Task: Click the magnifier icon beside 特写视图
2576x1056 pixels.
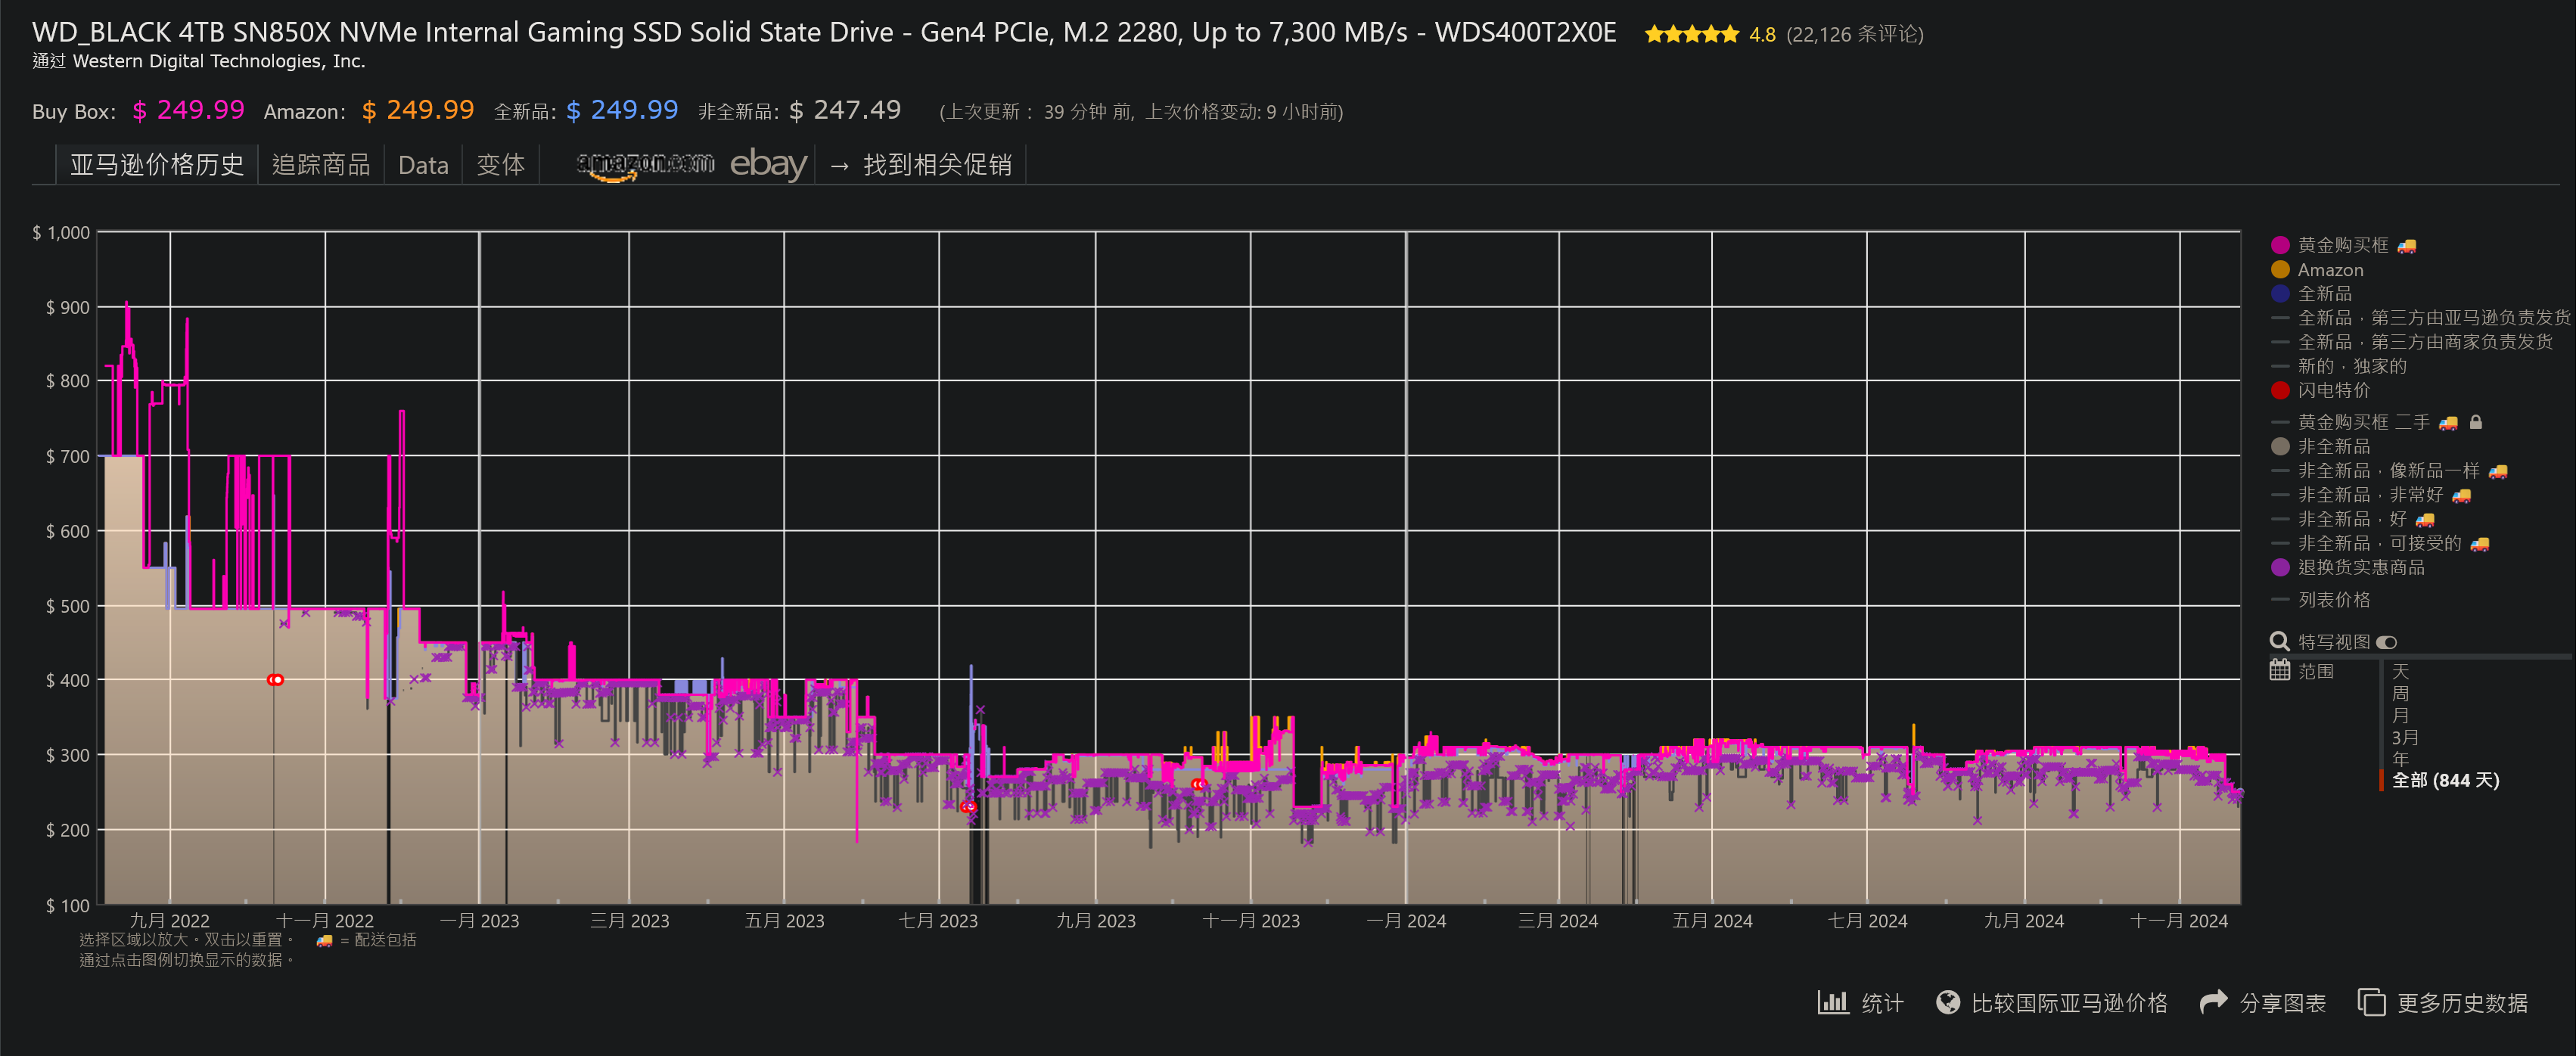Action: tap(2280, 641)
